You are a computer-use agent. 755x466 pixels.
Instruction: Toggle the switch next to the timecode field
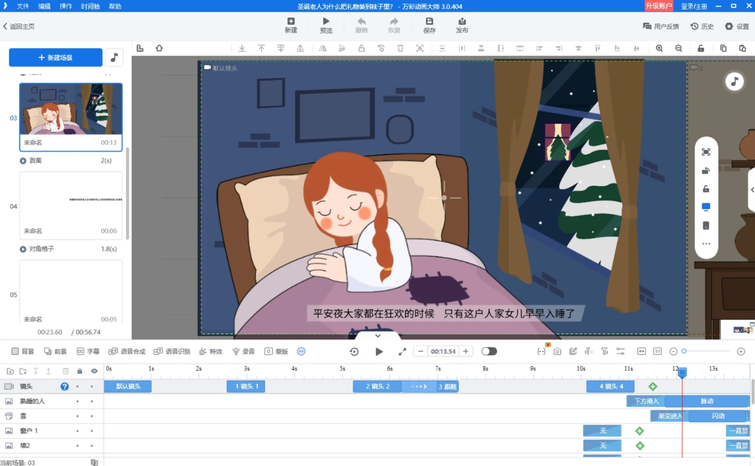[489, 351]
